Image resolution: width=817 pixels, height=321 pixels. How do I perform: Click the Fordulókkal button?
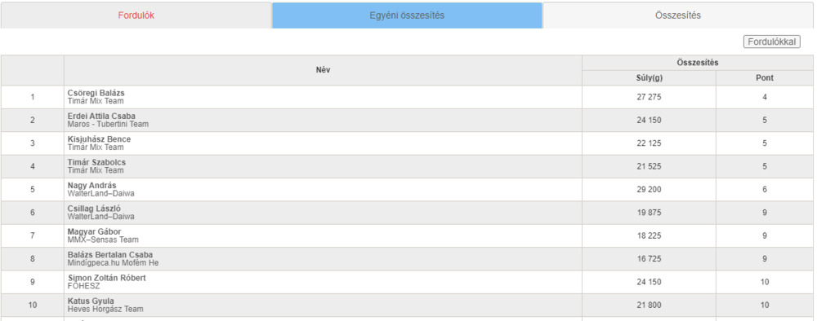(x=772, y=42)
